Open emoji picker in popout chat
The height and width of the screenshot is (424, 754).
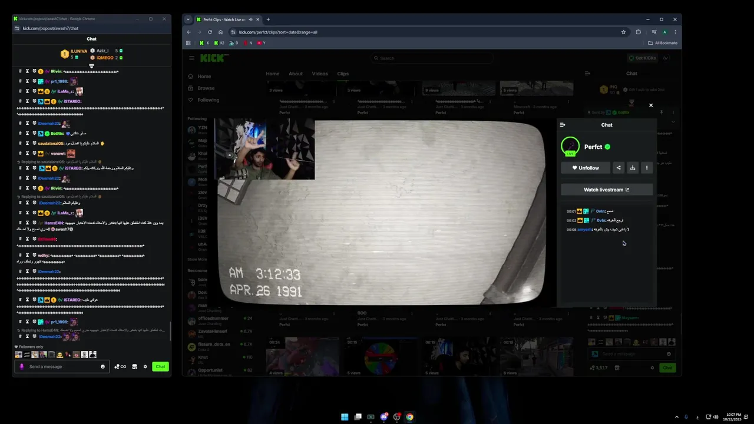tap(103, 366)
